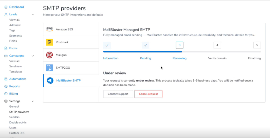Click the Verify domain step label
Screen dimensions: 270x138
(217, 58)
